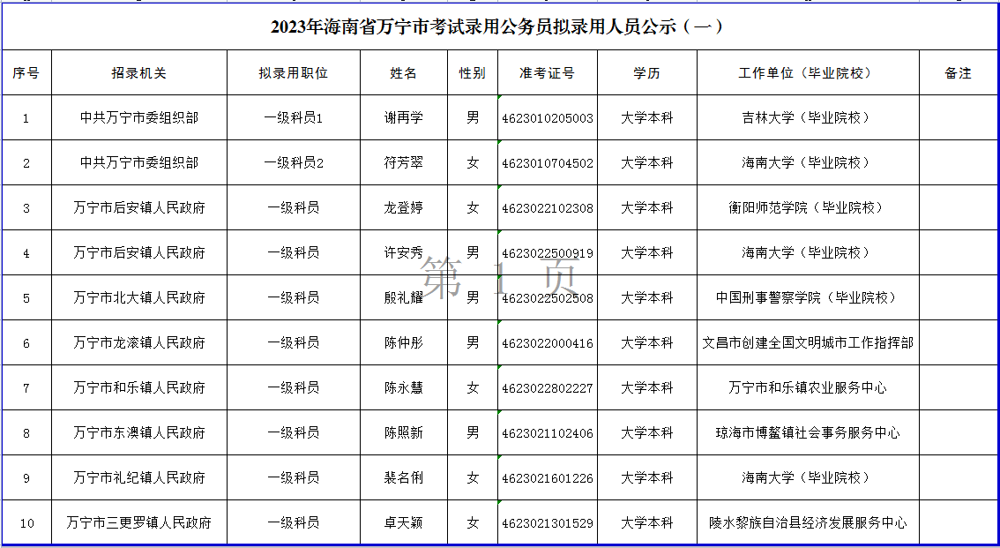Select gender cell 男 in 谢再学's row
The width and height of the screenshot is (1000, 548).
tap(473, 118)
